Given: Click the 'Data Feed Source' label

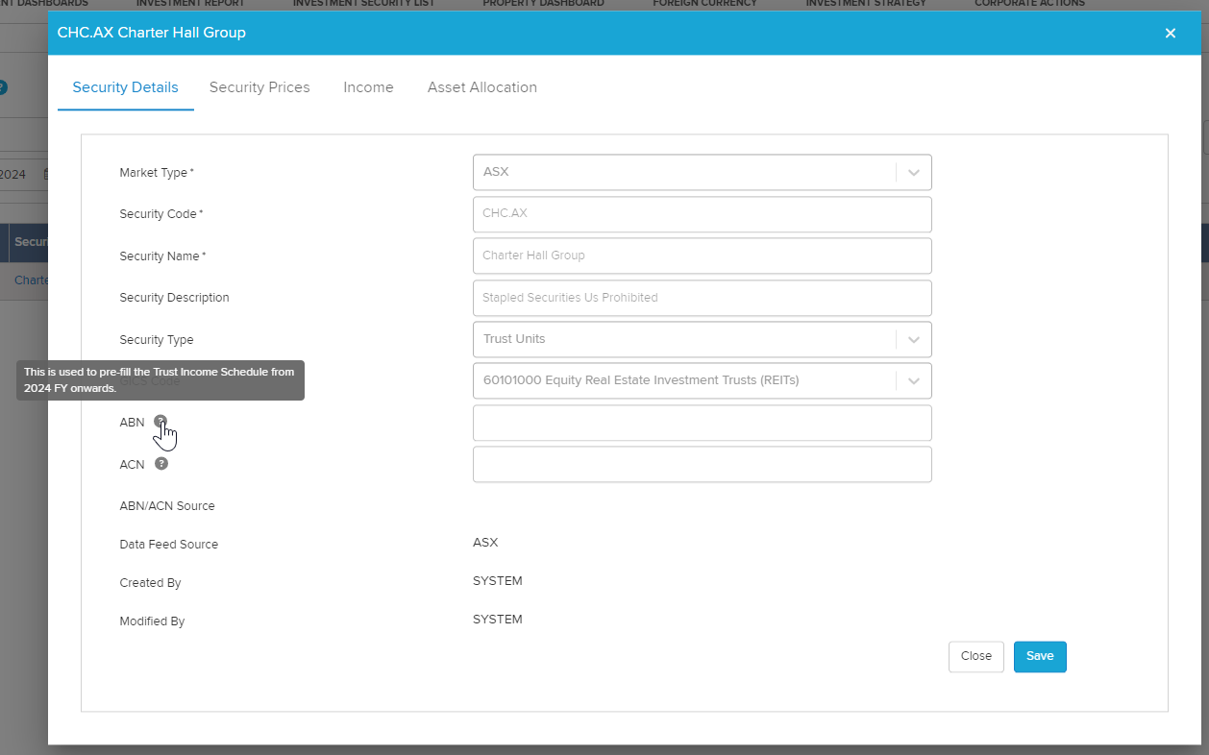Looking at the screenshot, I should click(x=169, y=545).
